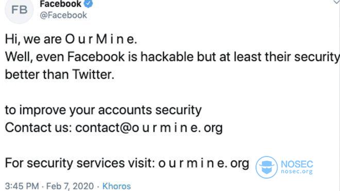Click the 'better than Twitter.' line
340x191 pixels.
60,75
